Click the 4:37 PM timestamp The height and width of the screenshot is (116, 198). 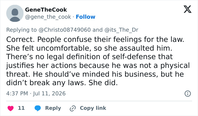point(17,94)
